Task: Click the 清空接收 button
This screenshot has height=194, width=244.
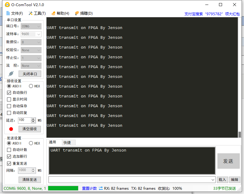Action: coord(30,129)
